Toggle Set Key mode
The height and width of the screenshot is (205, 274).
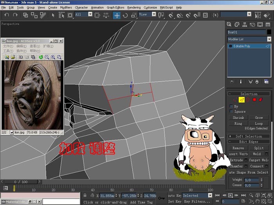(175, 201)
